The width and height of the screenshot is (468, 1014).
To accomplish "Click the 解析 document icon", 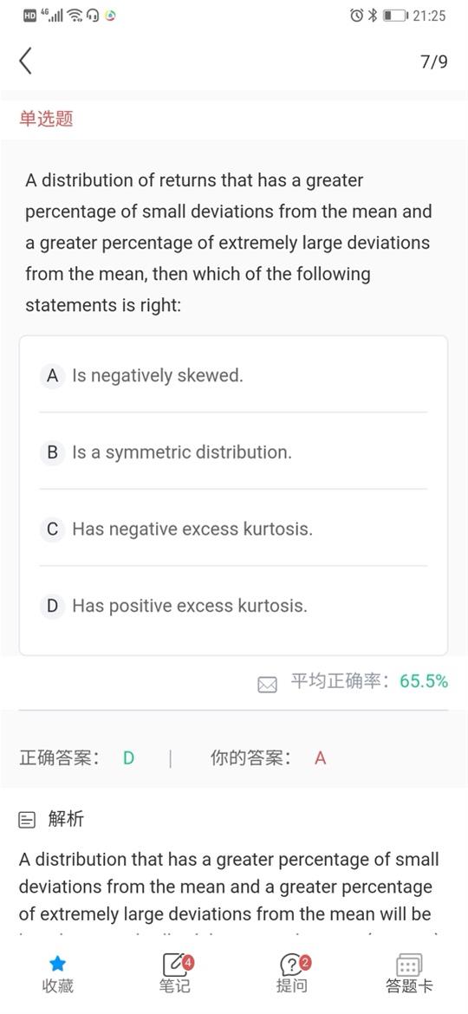I will (x=27, y=822).
